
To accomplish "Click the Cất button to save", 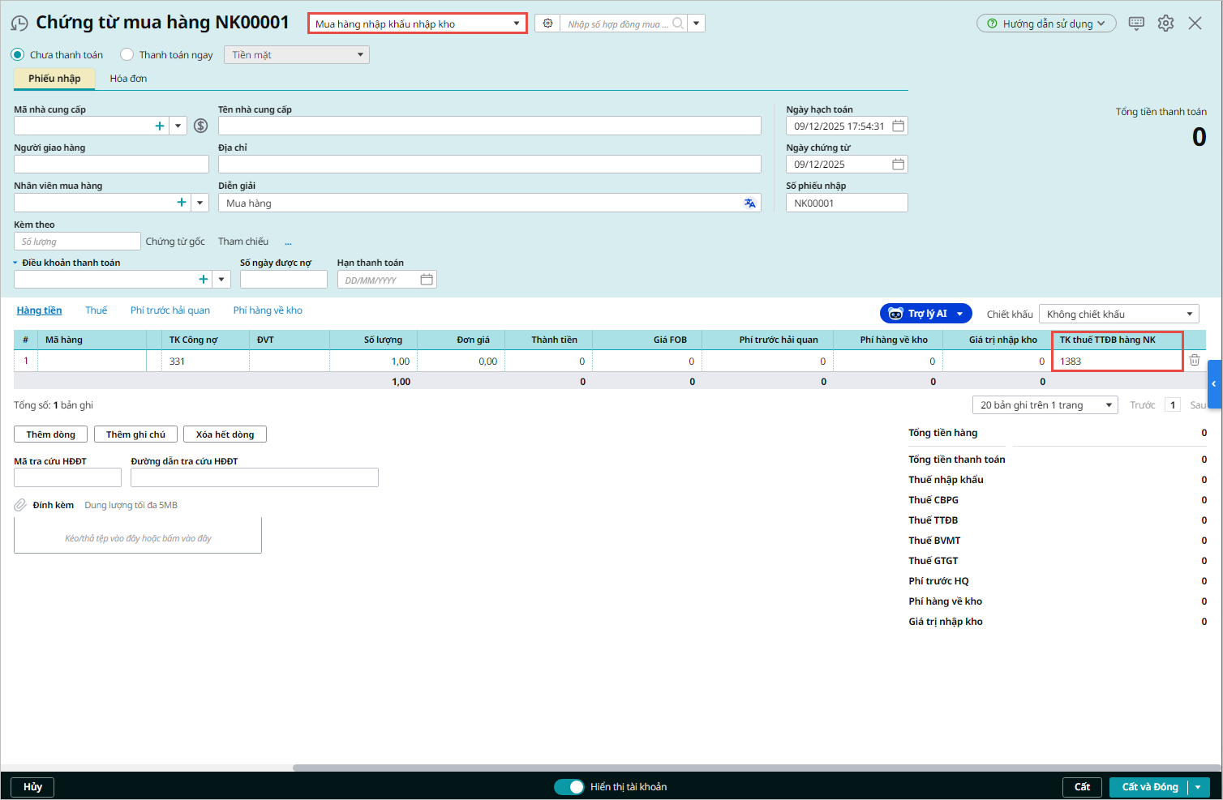I will click(1082, 787).
